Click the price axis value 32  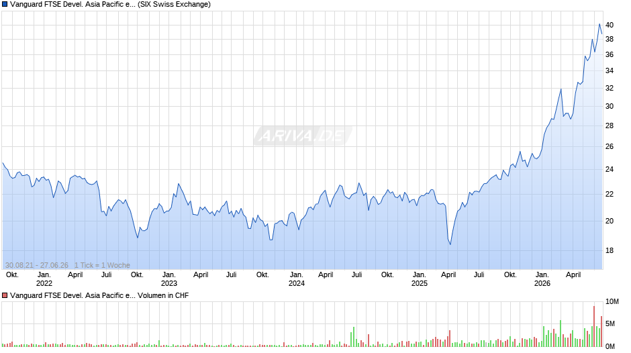[610, 88]
